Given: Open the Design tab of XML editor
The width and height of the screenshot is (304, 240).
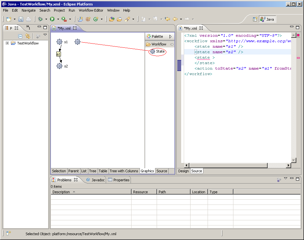Looking at the screenshot, I should point(183,171).
